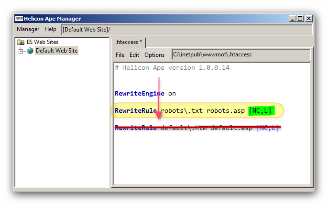Switch to the .htaccess tab

coord(129,42)
